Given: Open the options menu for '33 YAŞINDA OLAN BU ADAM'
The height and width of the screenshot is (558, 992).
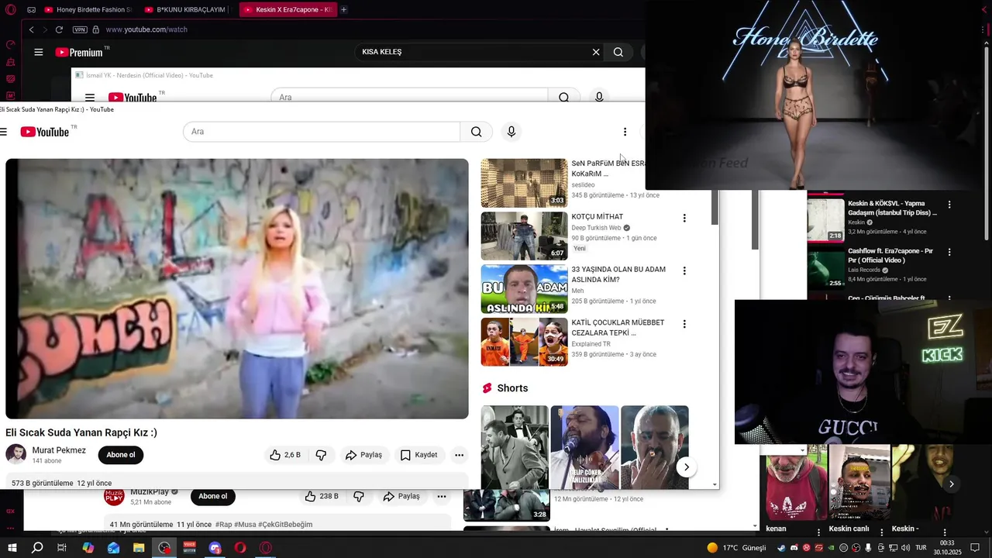Looking at the screenshot, I should click(684, 270).
